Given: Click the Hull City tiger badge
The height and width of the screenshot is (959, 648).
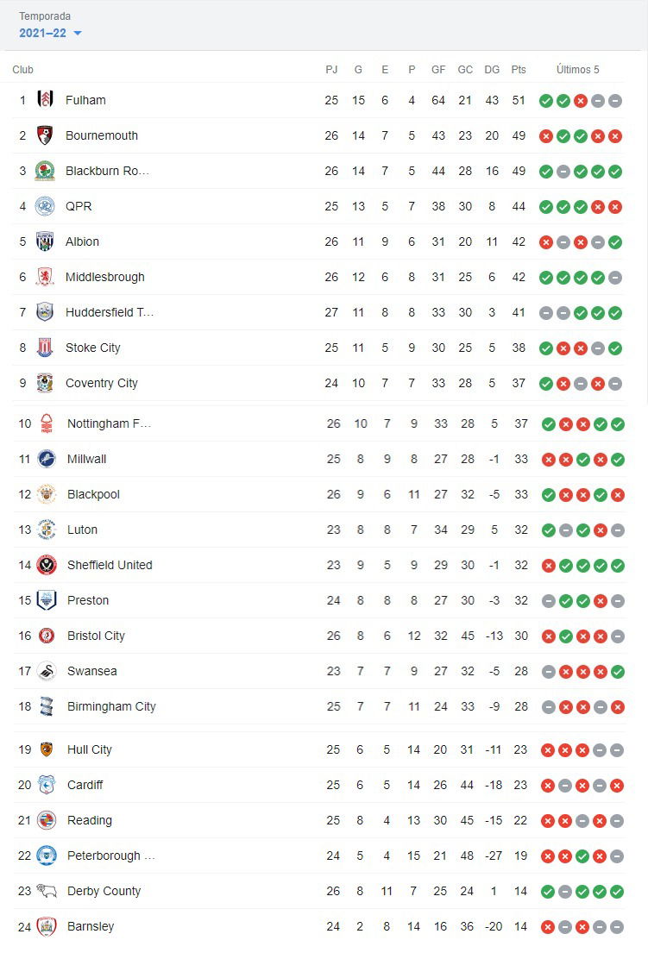Looking at the screenshot, I should (47, 749).
